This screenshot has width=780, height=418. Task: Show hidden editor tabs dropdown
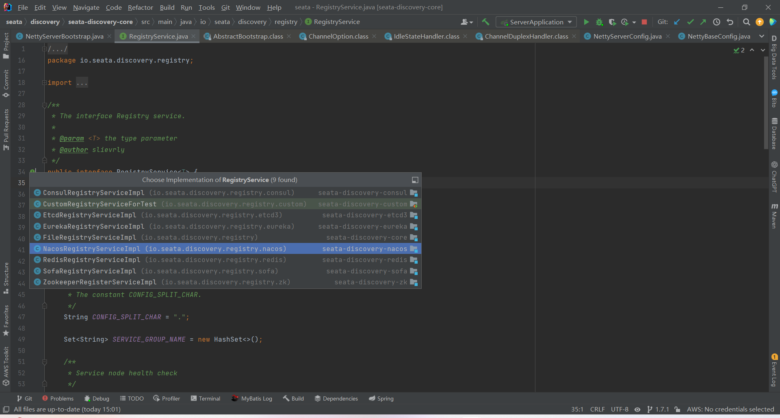coord(761,36)
